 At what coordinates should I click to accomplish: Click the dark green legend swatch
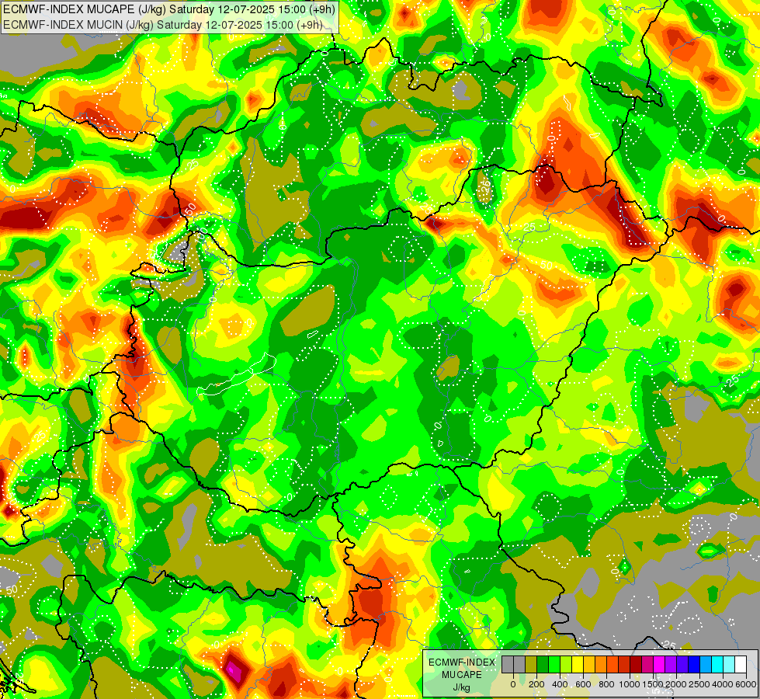click(x=543, y=665)
